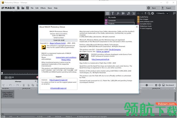Open the fx effects tab
The height and width of the screenshot is (118, 177).
tap(118, 13)
